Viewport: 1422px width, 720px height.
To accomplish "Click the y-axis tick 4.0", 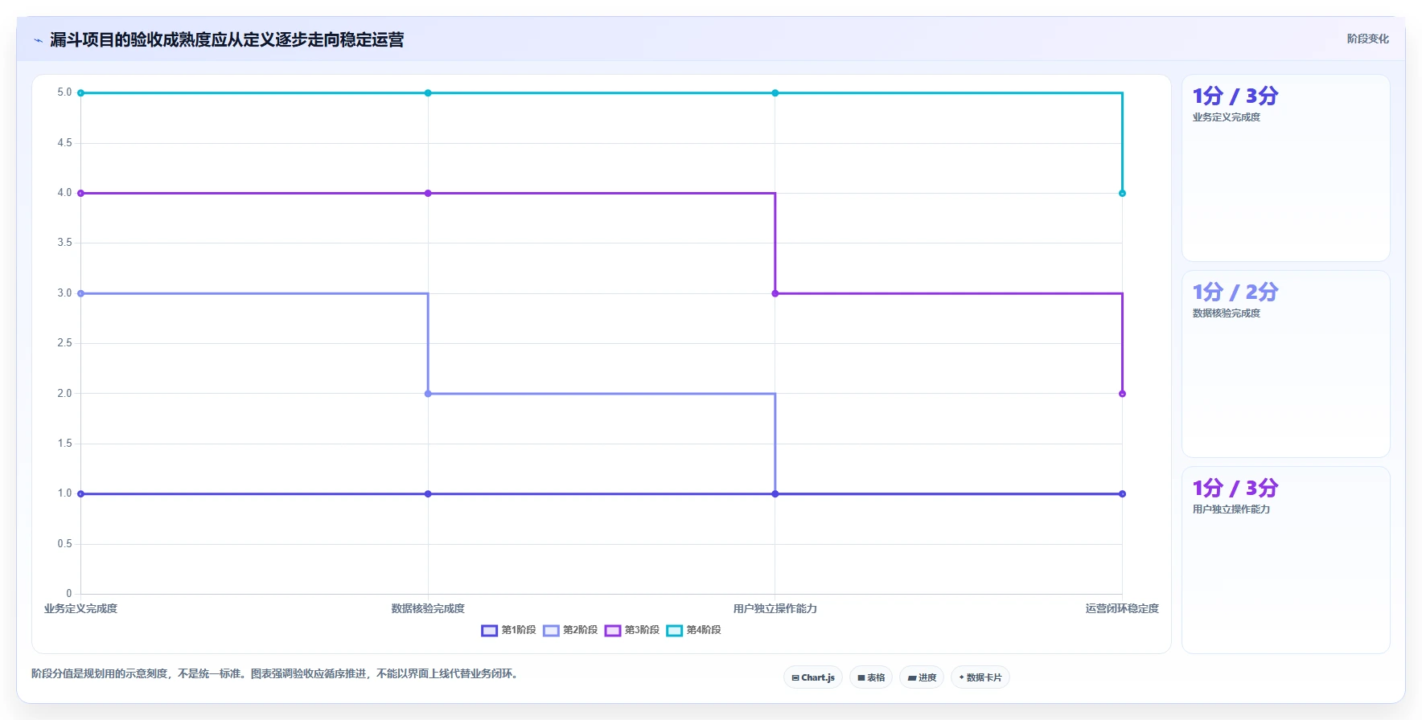I will point(64,193).
